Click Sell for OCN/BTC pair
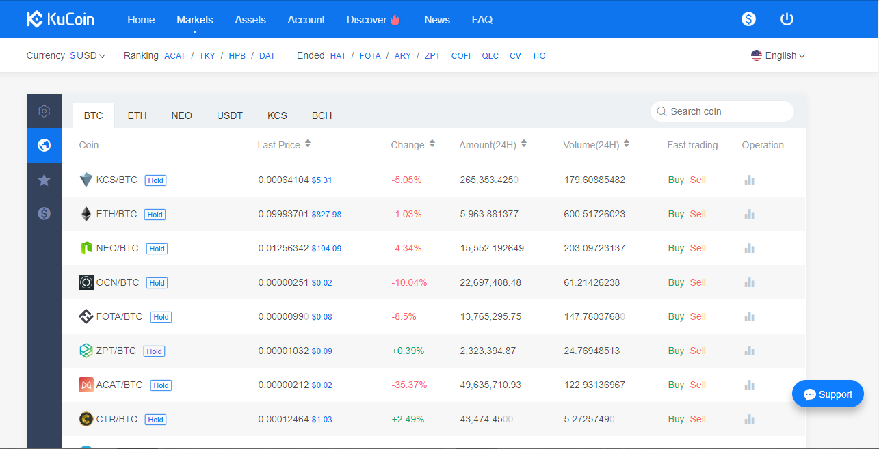 698,282
